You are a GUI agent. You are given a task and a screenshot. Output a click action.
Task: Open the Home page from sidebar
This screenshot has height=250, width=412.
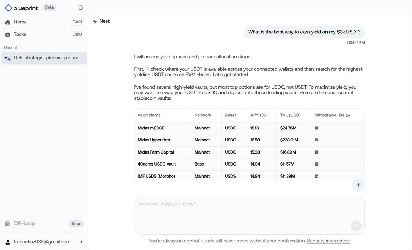(44, 22)
